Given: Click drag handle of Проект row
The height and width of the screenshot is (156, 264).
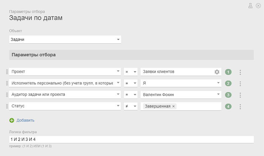Looking at the screenshot, I should point(7,72).
